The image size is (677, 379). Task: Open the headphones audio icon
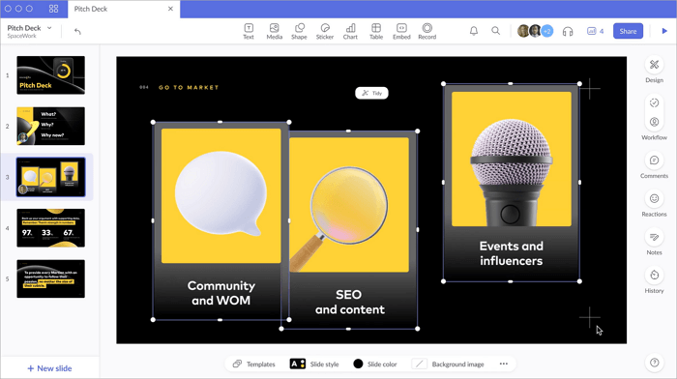568,31
